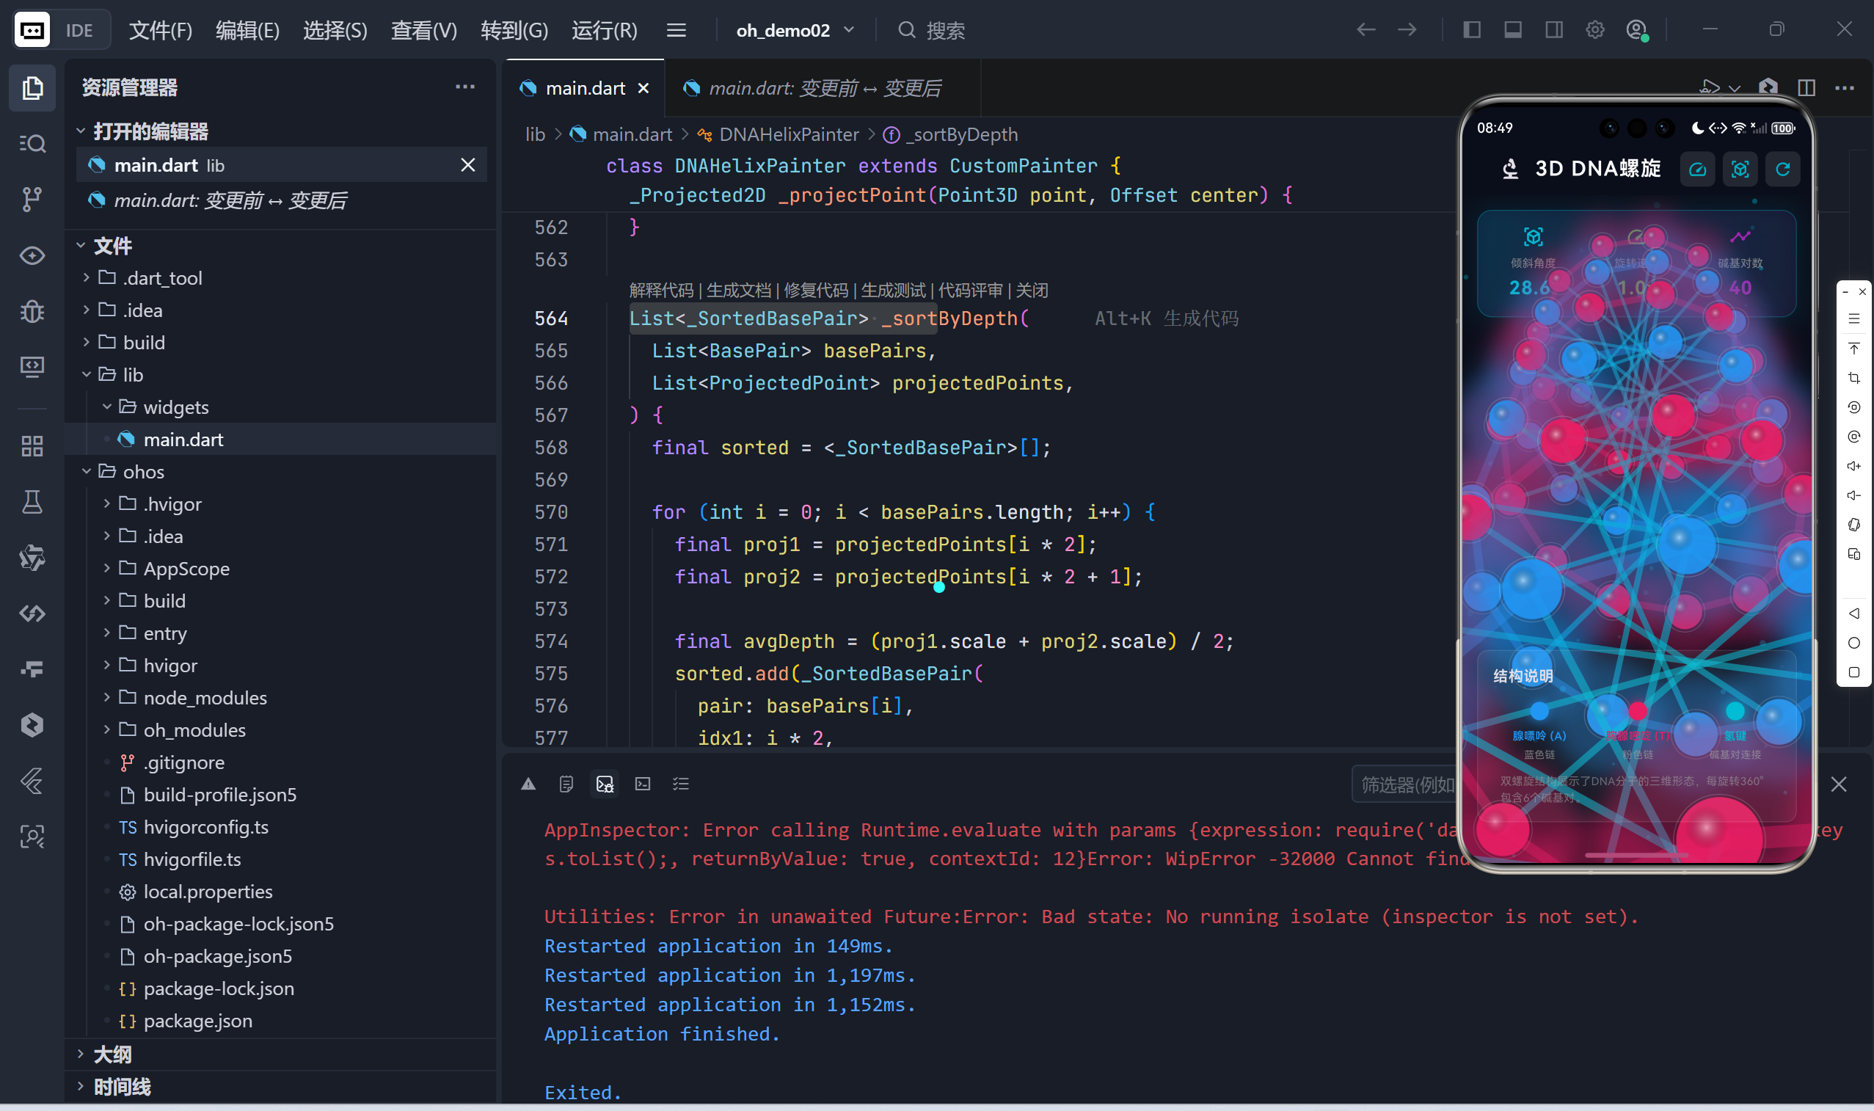Viewport: 1874px width, 1111px height.
Task: Open the 运行(R) menu
Action: pyautogui.click(x=604, y=30)
